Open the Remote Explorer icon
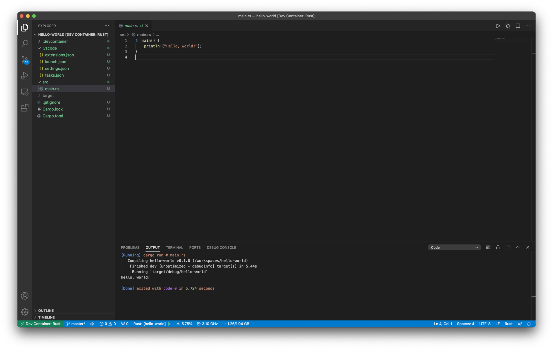The width and height of the screenshot is (553, 350). (25, 92)
